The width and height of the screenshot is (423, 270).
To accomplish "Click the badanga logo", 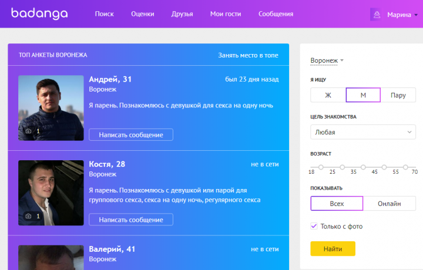I will click(39, 14).
